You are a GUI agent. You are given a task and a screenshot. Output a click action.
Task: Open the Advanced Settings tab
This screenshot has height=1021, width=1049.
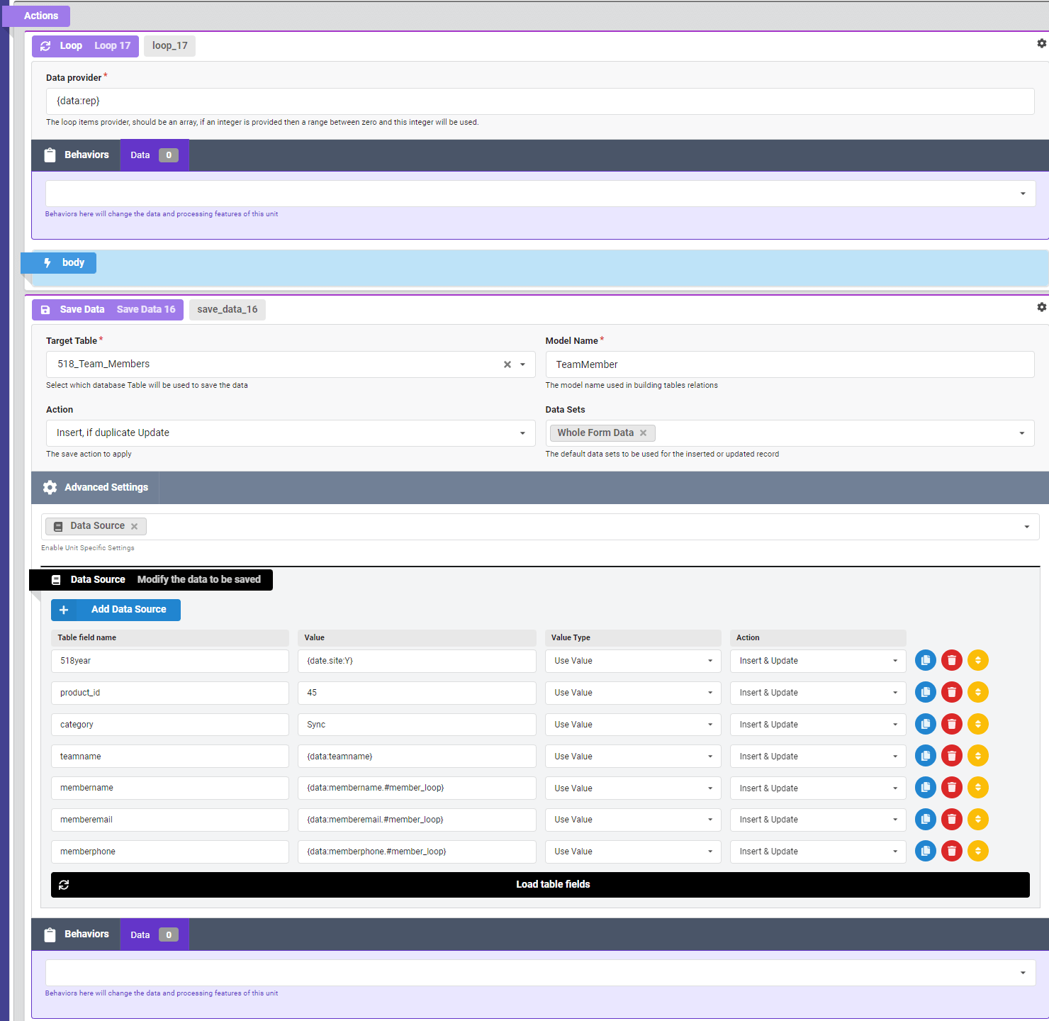click(96, 488)
